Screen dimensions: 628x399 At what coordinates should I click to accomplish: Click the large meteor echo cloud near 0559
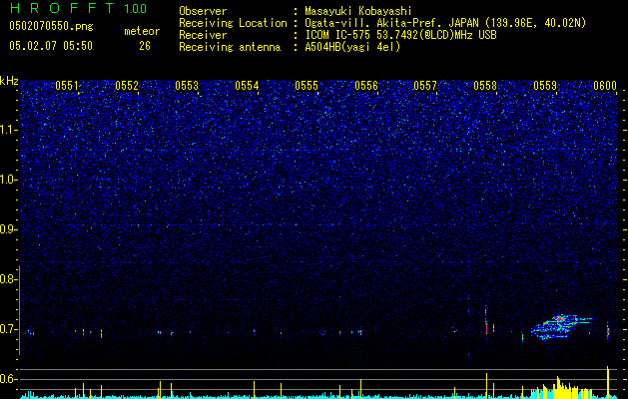(560, 327)
